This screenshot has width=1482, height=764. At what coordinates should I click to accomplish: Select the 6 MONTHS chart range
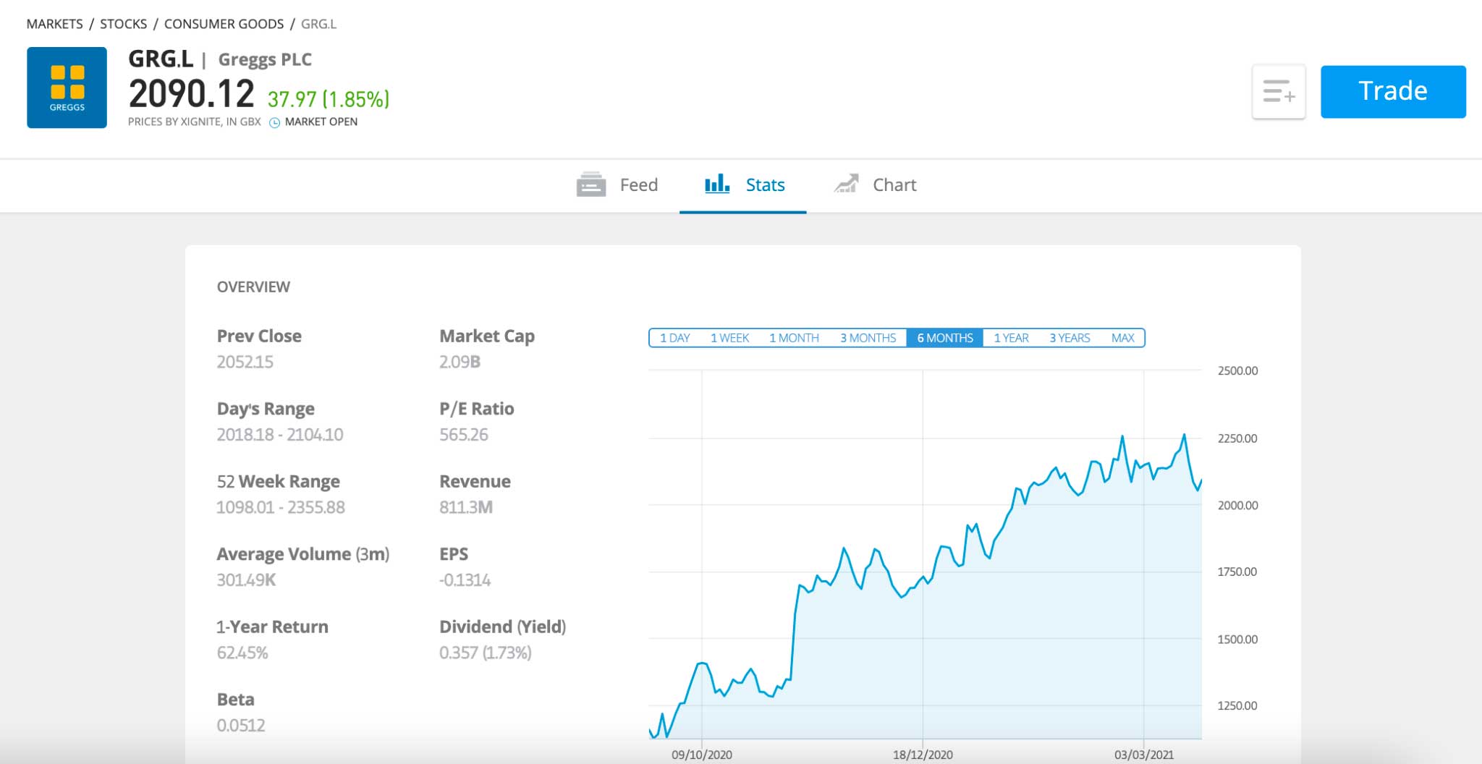click(x=944, y=338)
